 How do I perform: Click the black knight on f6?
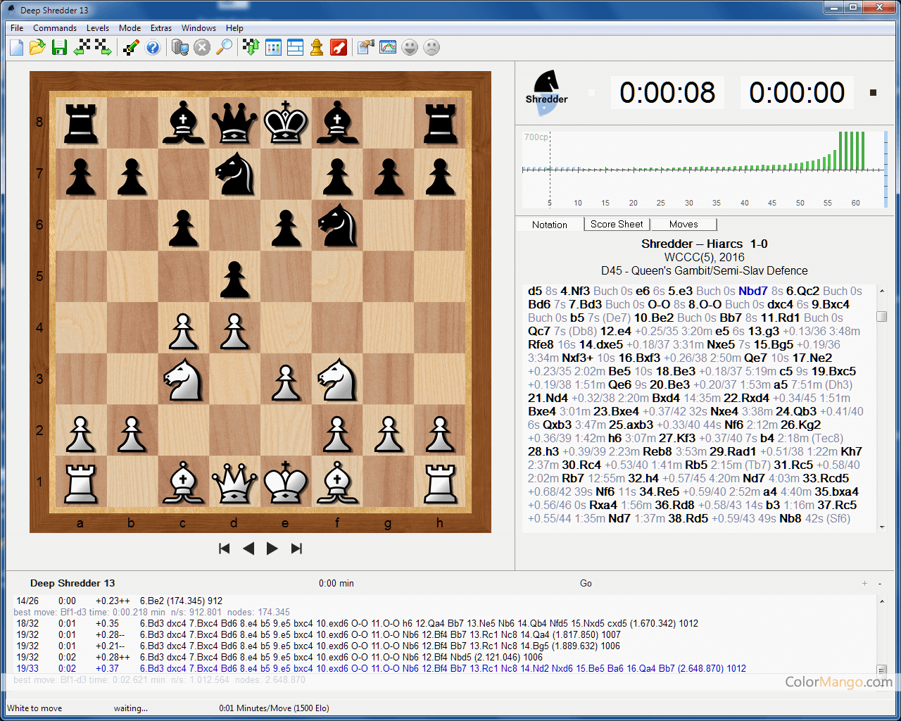pyautogui.click(x=337, y=225)
